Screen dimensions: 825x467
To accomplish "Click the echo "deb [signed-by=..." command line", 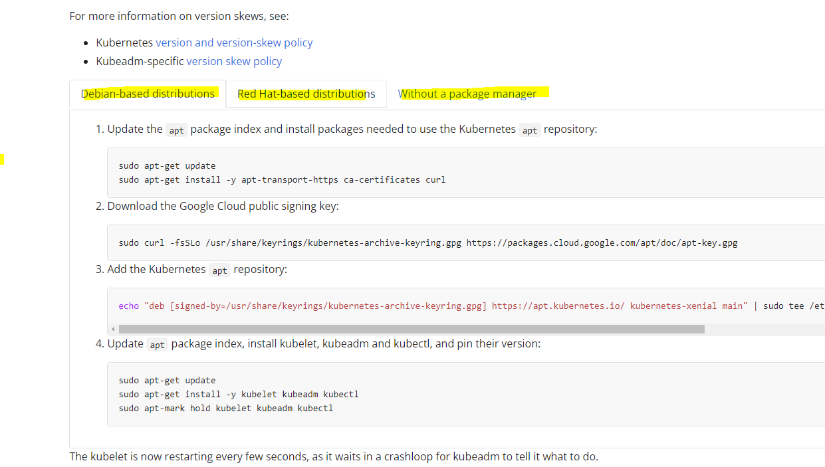I will coord(471,306).
